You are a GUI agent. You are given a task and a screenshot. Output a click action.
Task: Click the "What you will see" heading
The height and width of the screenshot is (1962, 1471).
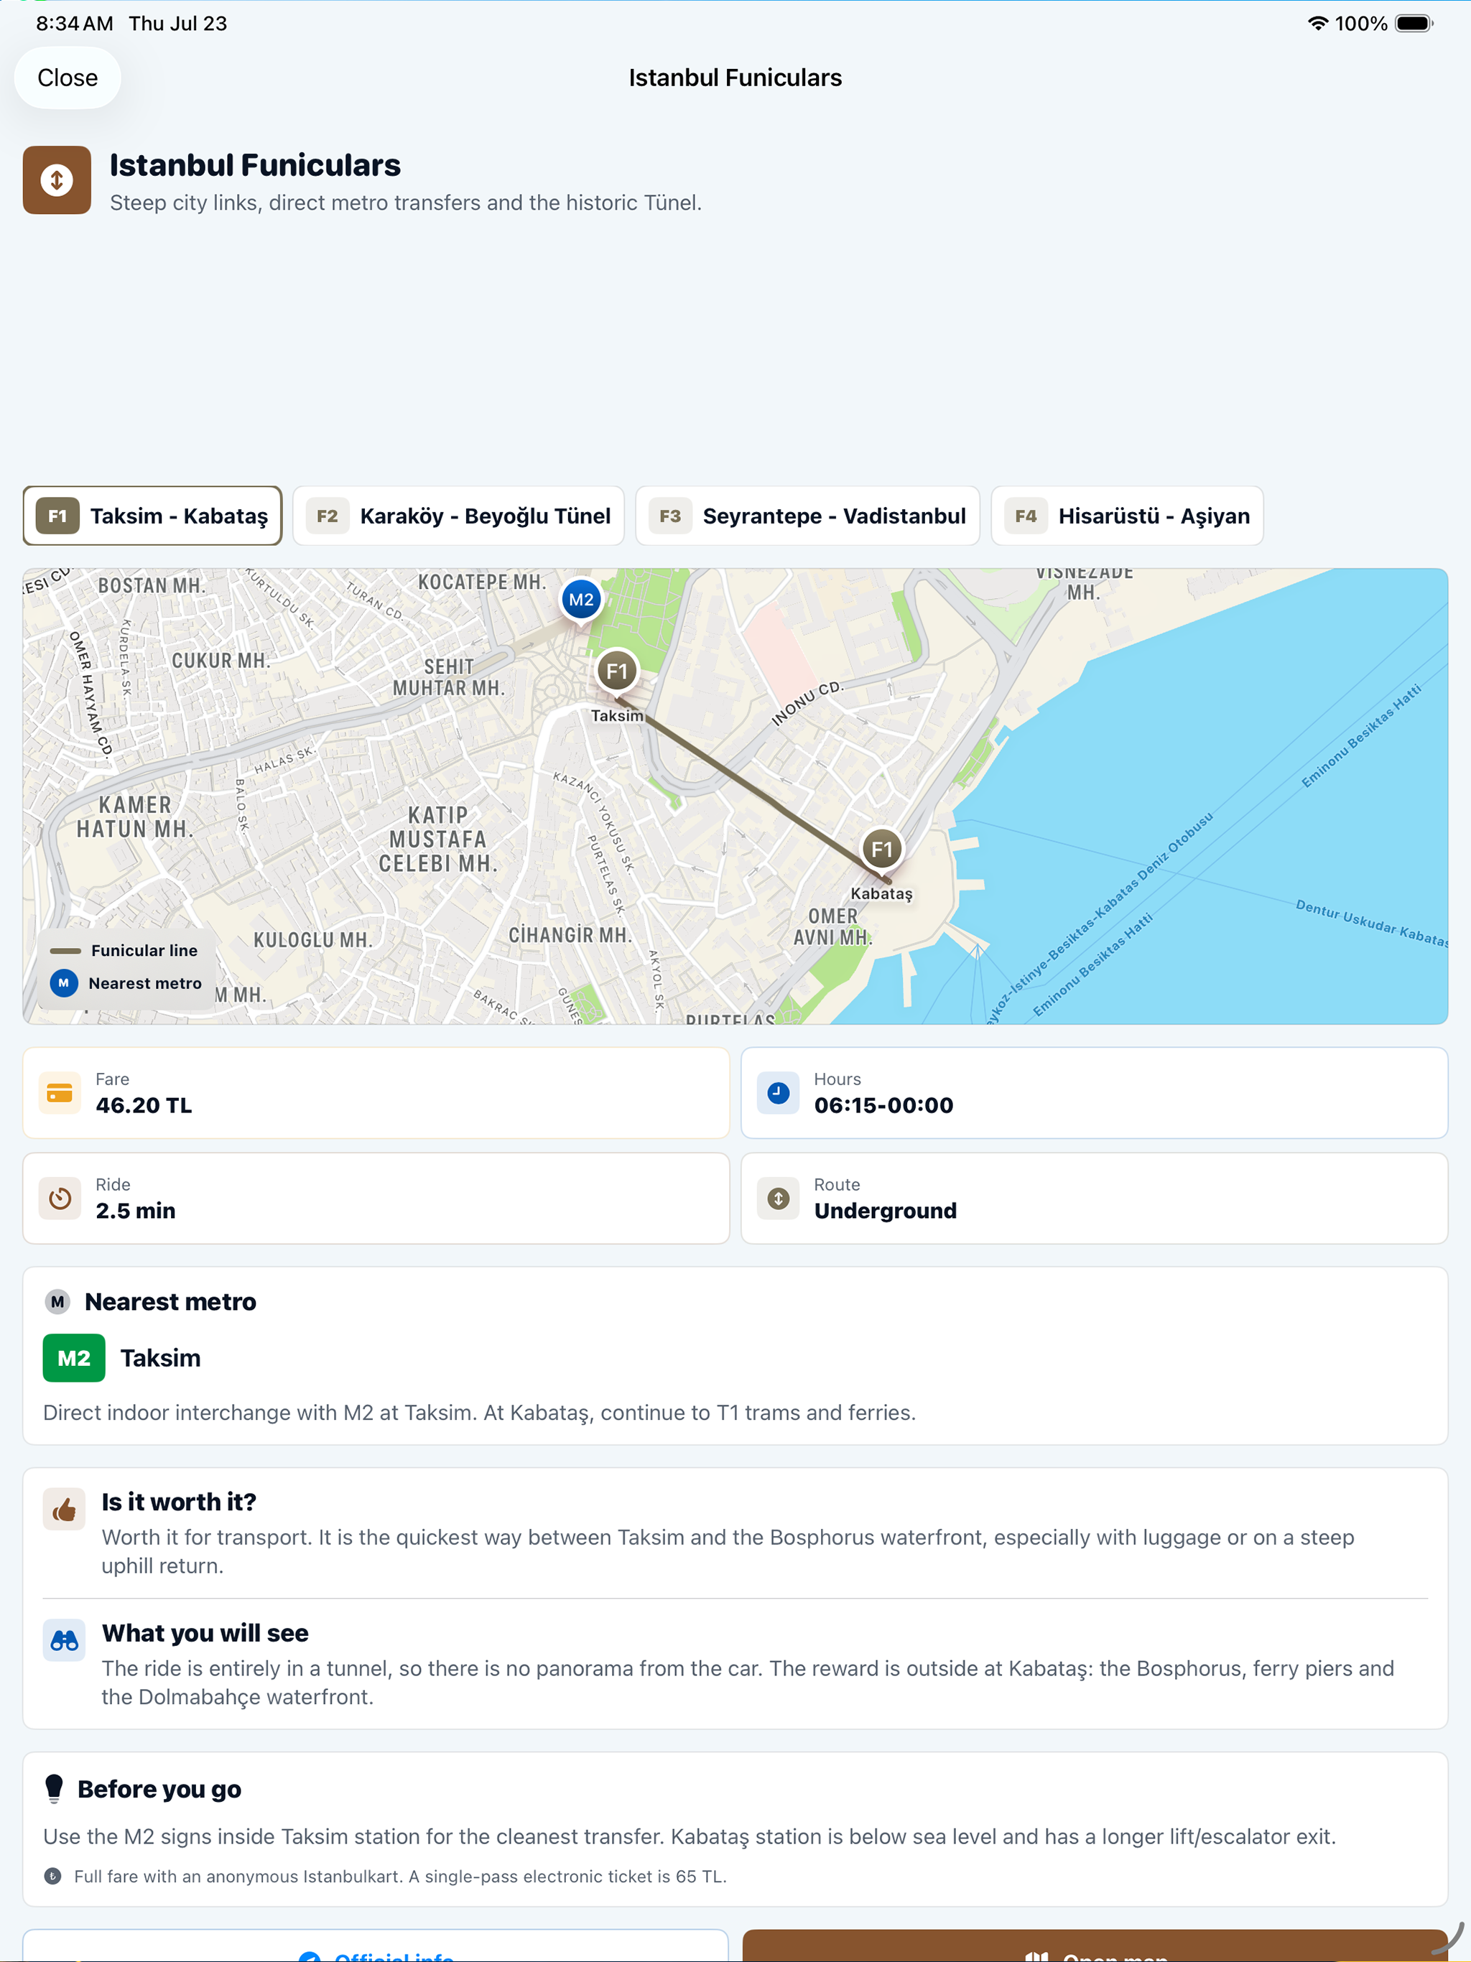205,1633
